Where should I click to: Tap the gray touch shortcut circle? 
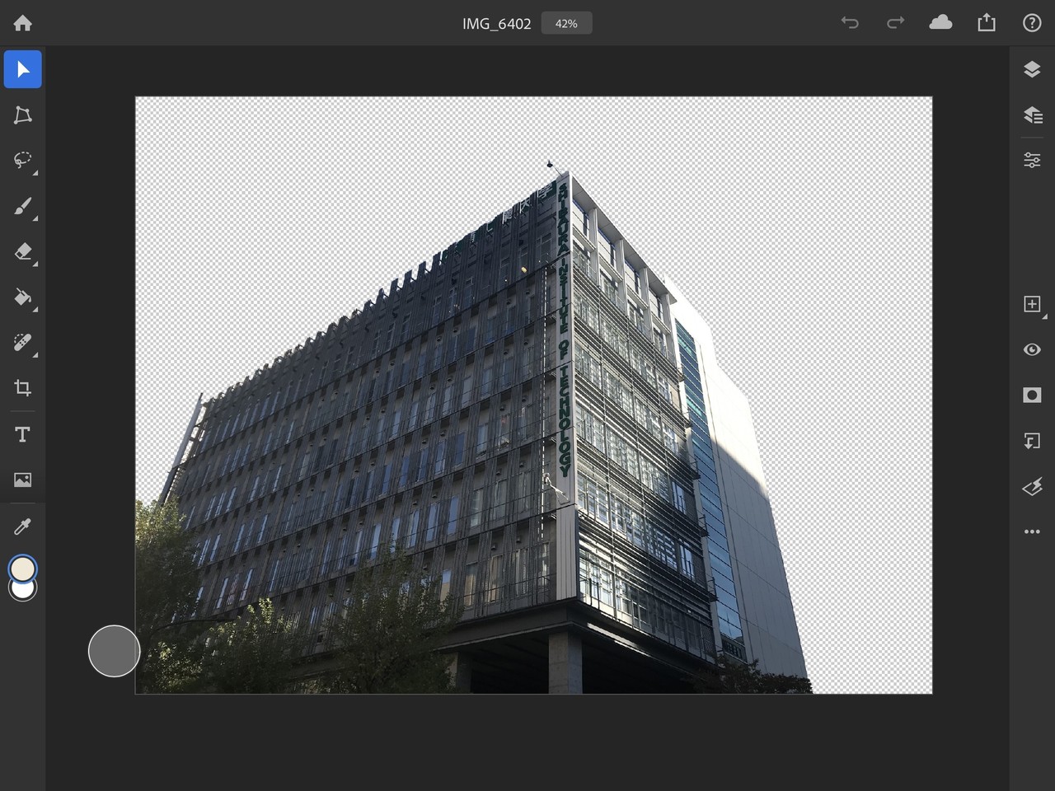point(114,651)
